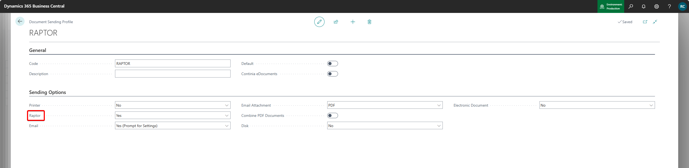This screenshot has width=689, height=168.
Task: Open the share icon menu
Action: [x=336, y=22]
